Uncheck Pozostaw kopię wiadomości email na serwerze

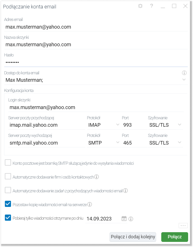pos(8,204)
